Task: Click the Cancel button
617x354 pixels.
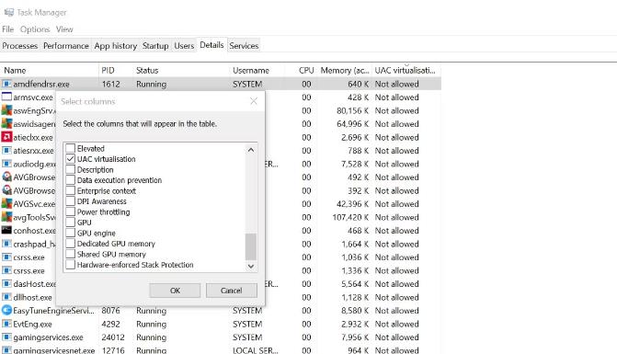Action: coord(232,291)
